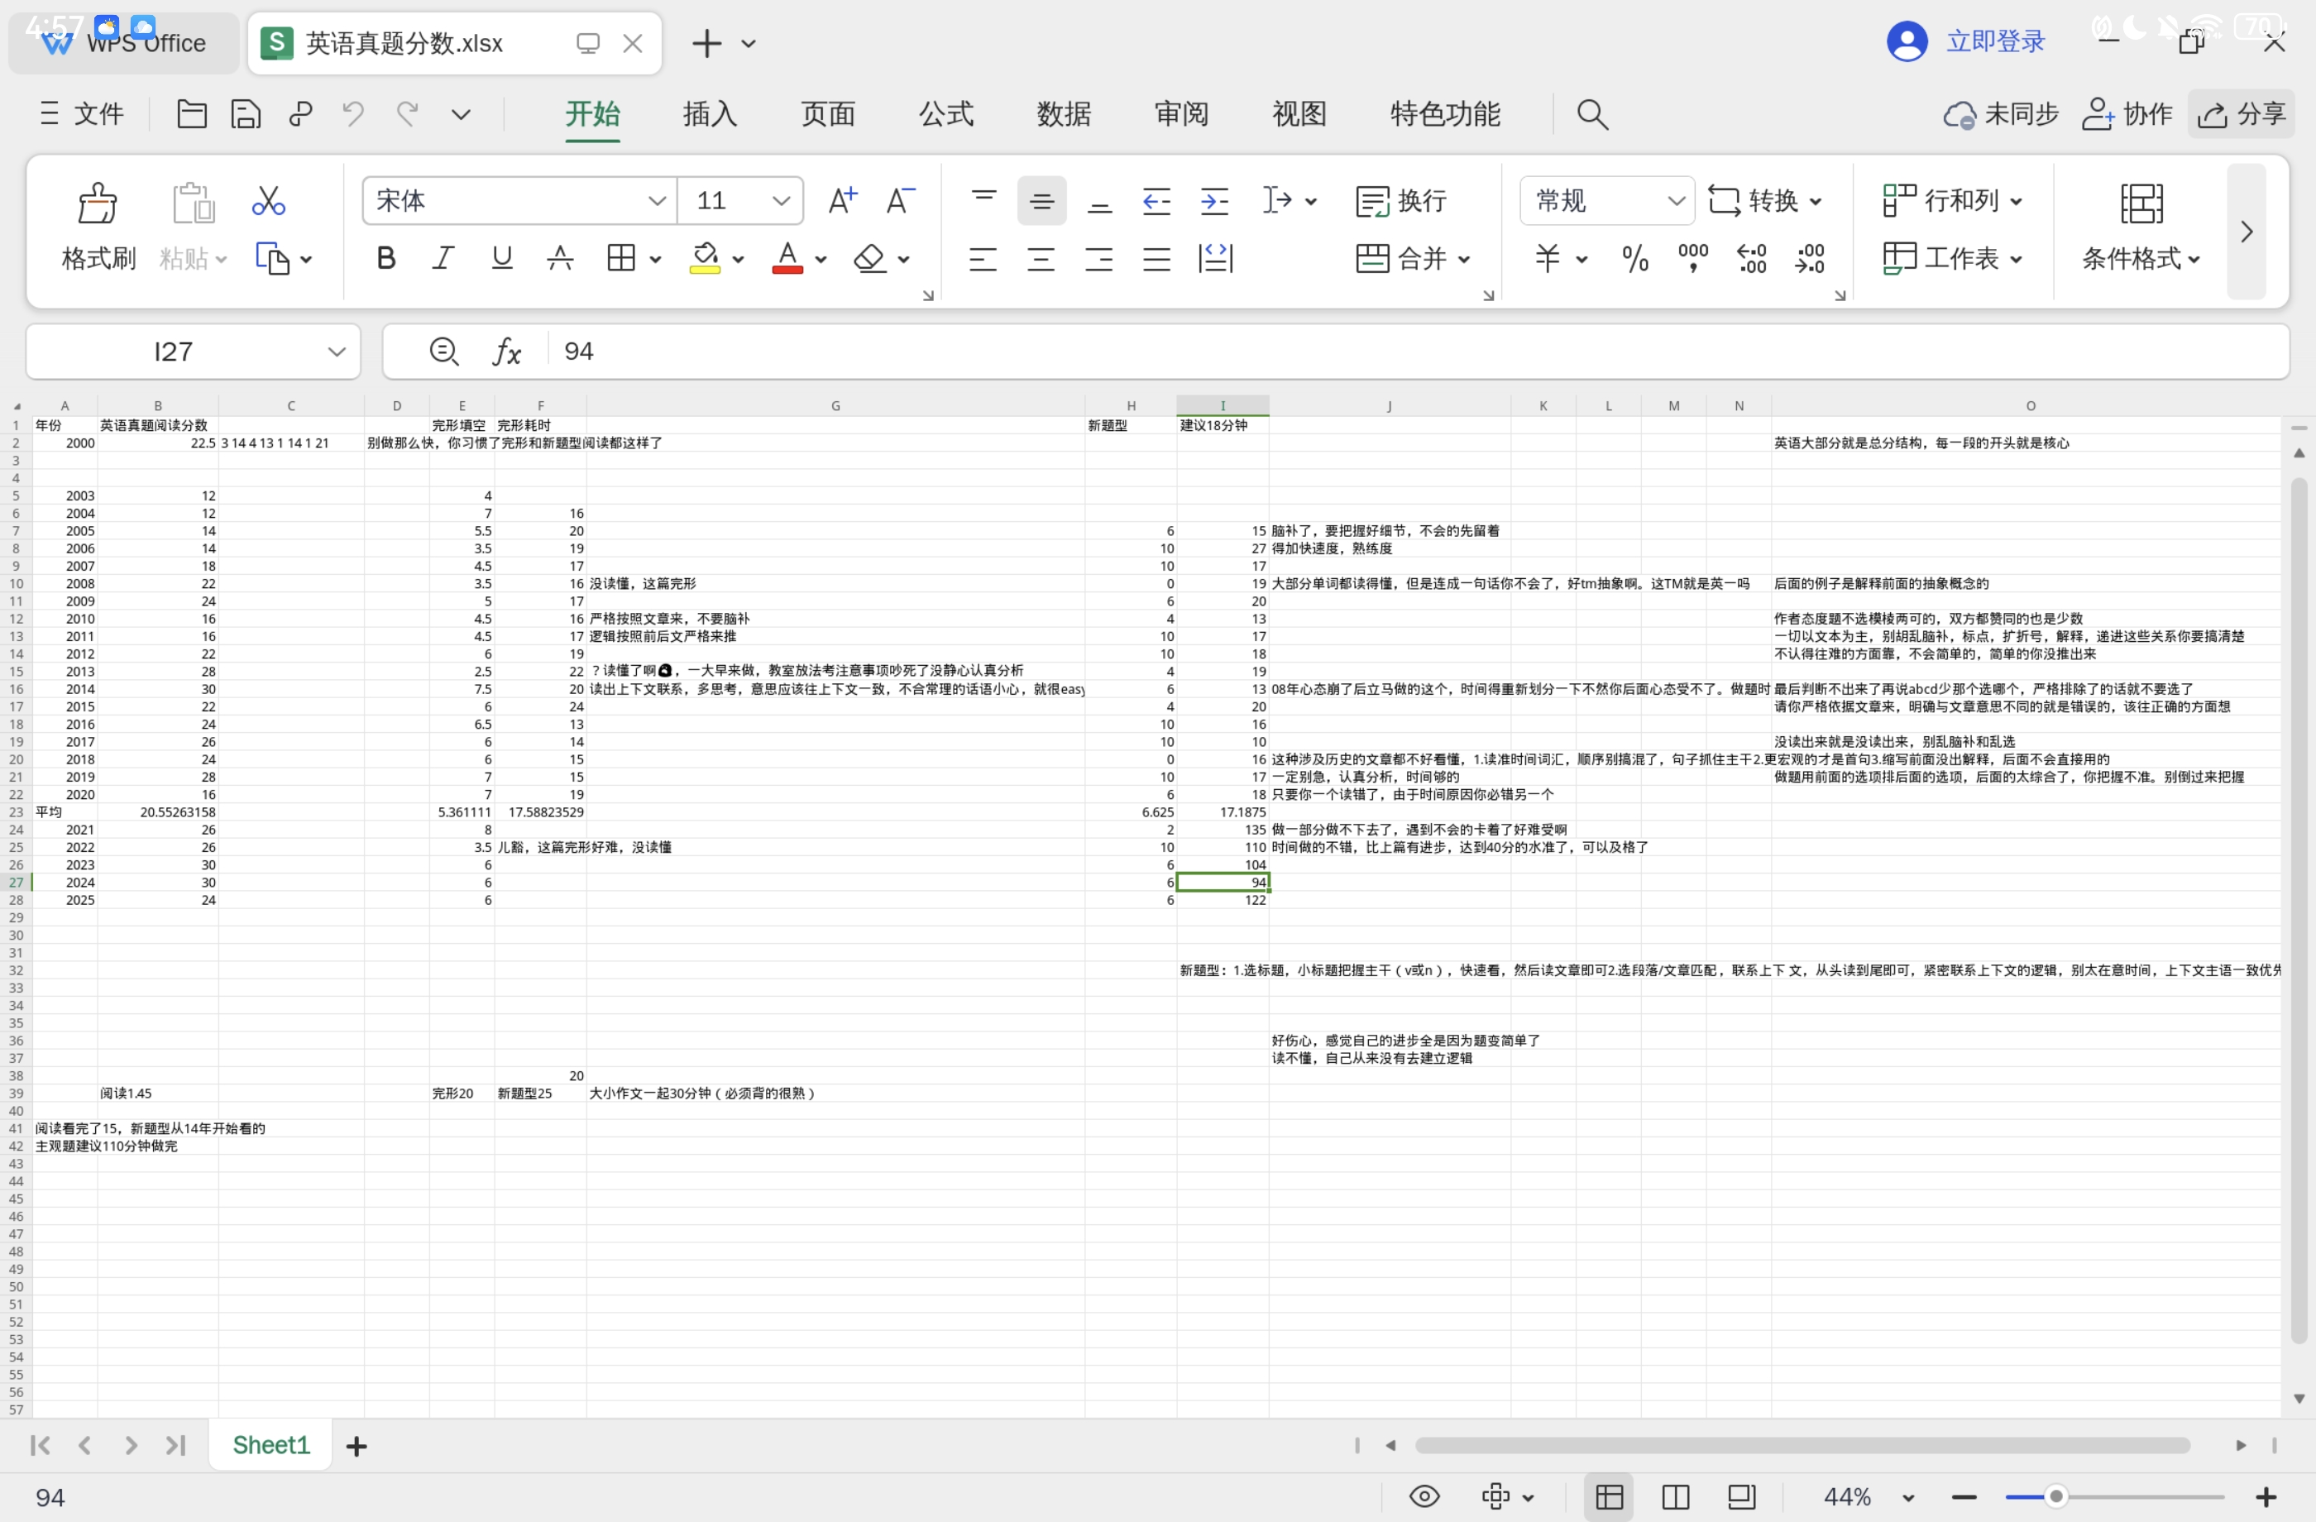Expand the conditional formatting (条件格式) menu
The width and height of the screenshot is (2316, 1522).
(x=2141, y=258)
